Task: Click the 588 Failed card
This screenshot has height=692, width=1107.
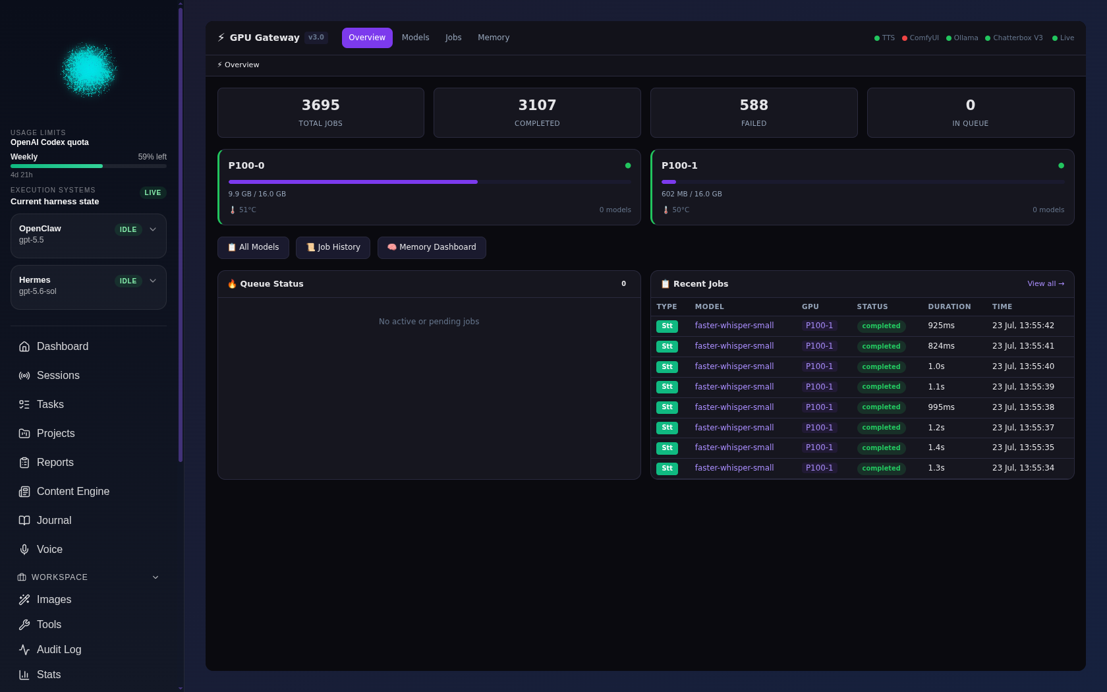Action: point(754,113)
